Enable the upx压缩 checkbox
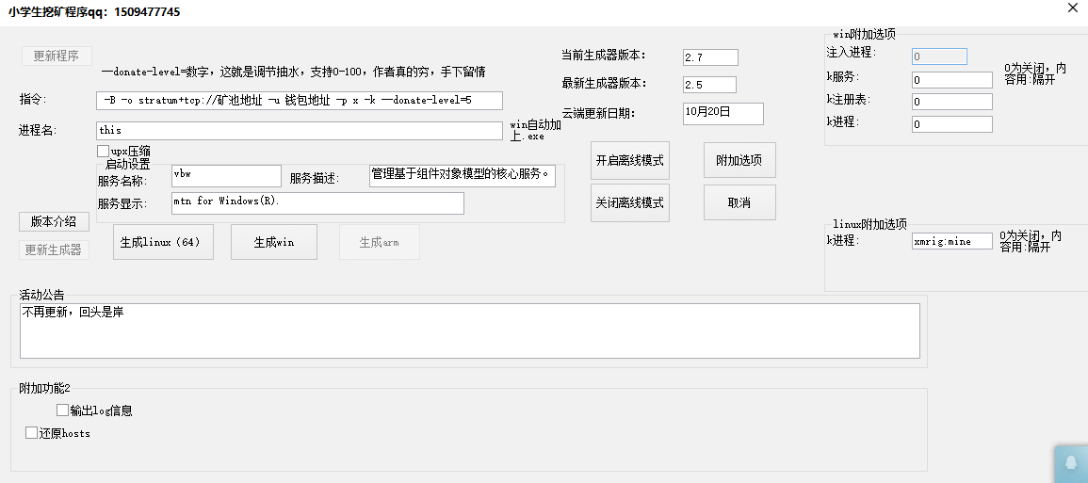Viewport: 1088px width, 483px height. coord(104,151)
